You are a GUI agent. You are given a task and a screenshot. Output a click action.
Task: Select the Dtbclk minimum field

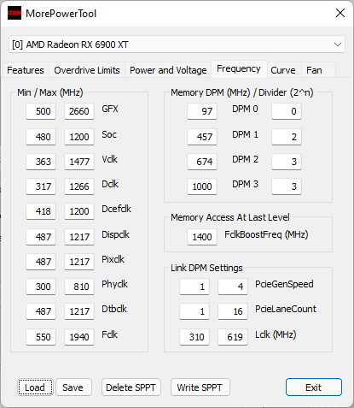point(41,311)
